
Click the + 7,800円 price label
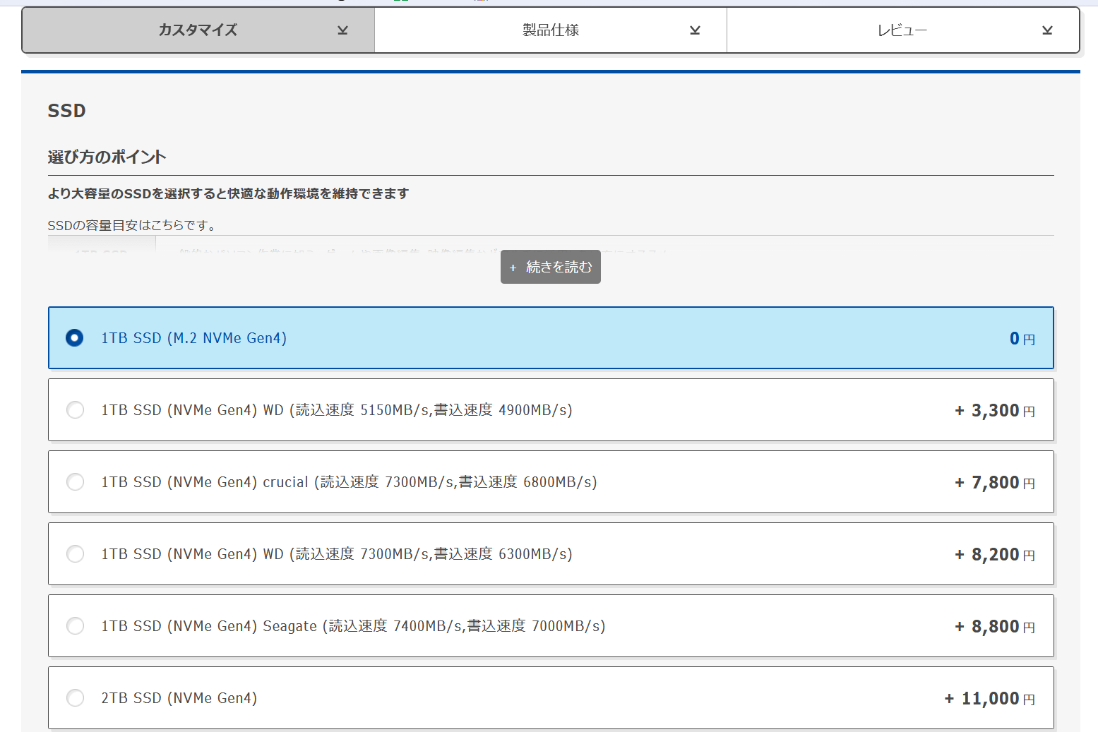pos(995,483)
